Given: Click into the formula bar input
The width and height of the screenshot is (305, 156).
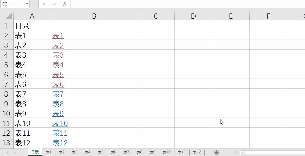Looking at the screenshot, I should (x=187, y=4).
